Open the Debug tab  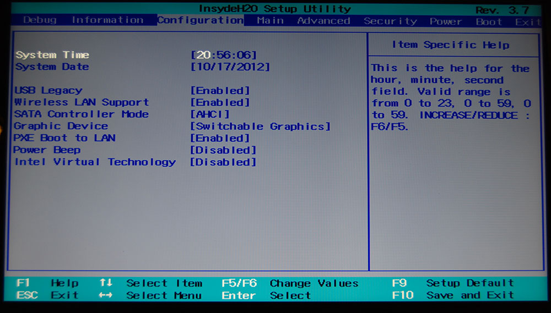click(x=40, y=20)
